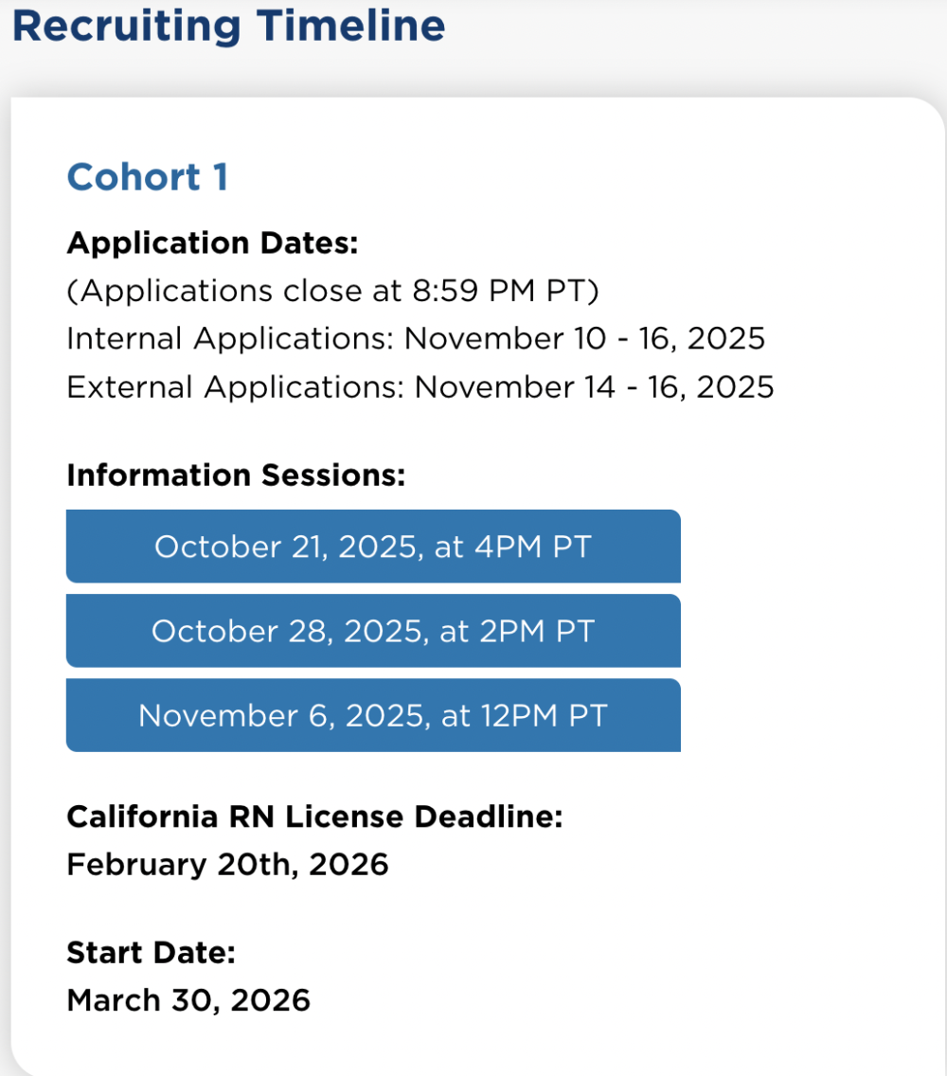
Task: Click the California RN License Deadline label
Action: click(x=314, y=816)
